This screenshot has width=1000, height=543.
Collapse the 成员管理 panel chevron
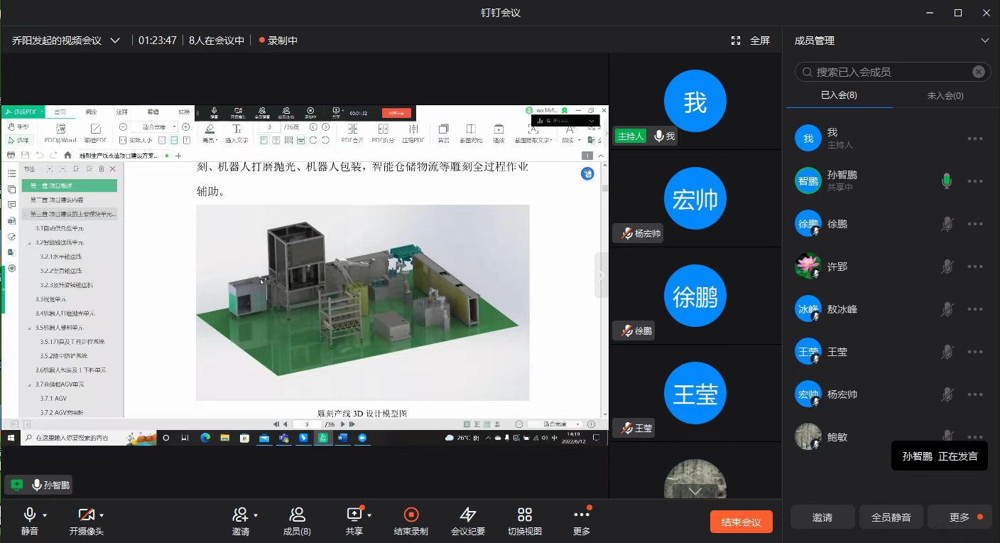point(984,41)
